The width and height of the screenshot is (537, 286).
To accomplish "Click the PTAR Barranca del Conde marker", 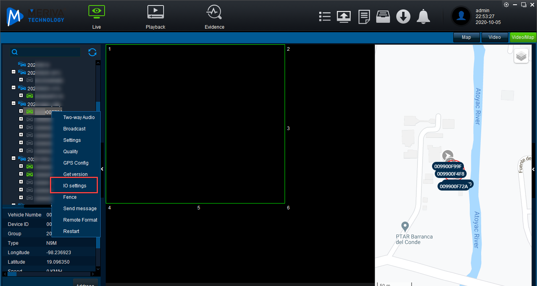I will point(405,227).
